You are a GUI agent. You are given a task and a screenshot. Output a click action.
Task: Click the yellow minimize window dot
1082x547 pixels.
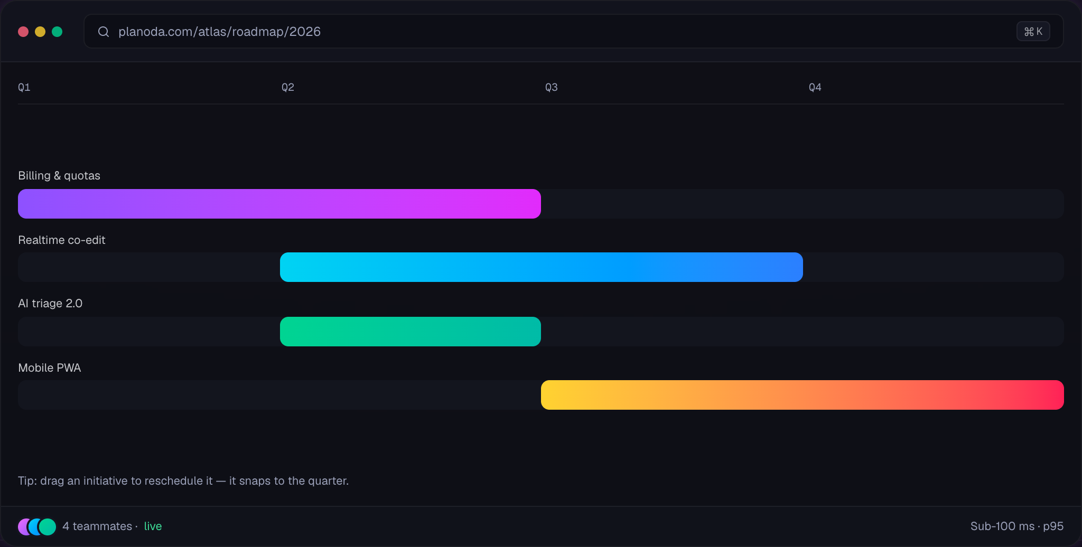click(40, 32)
